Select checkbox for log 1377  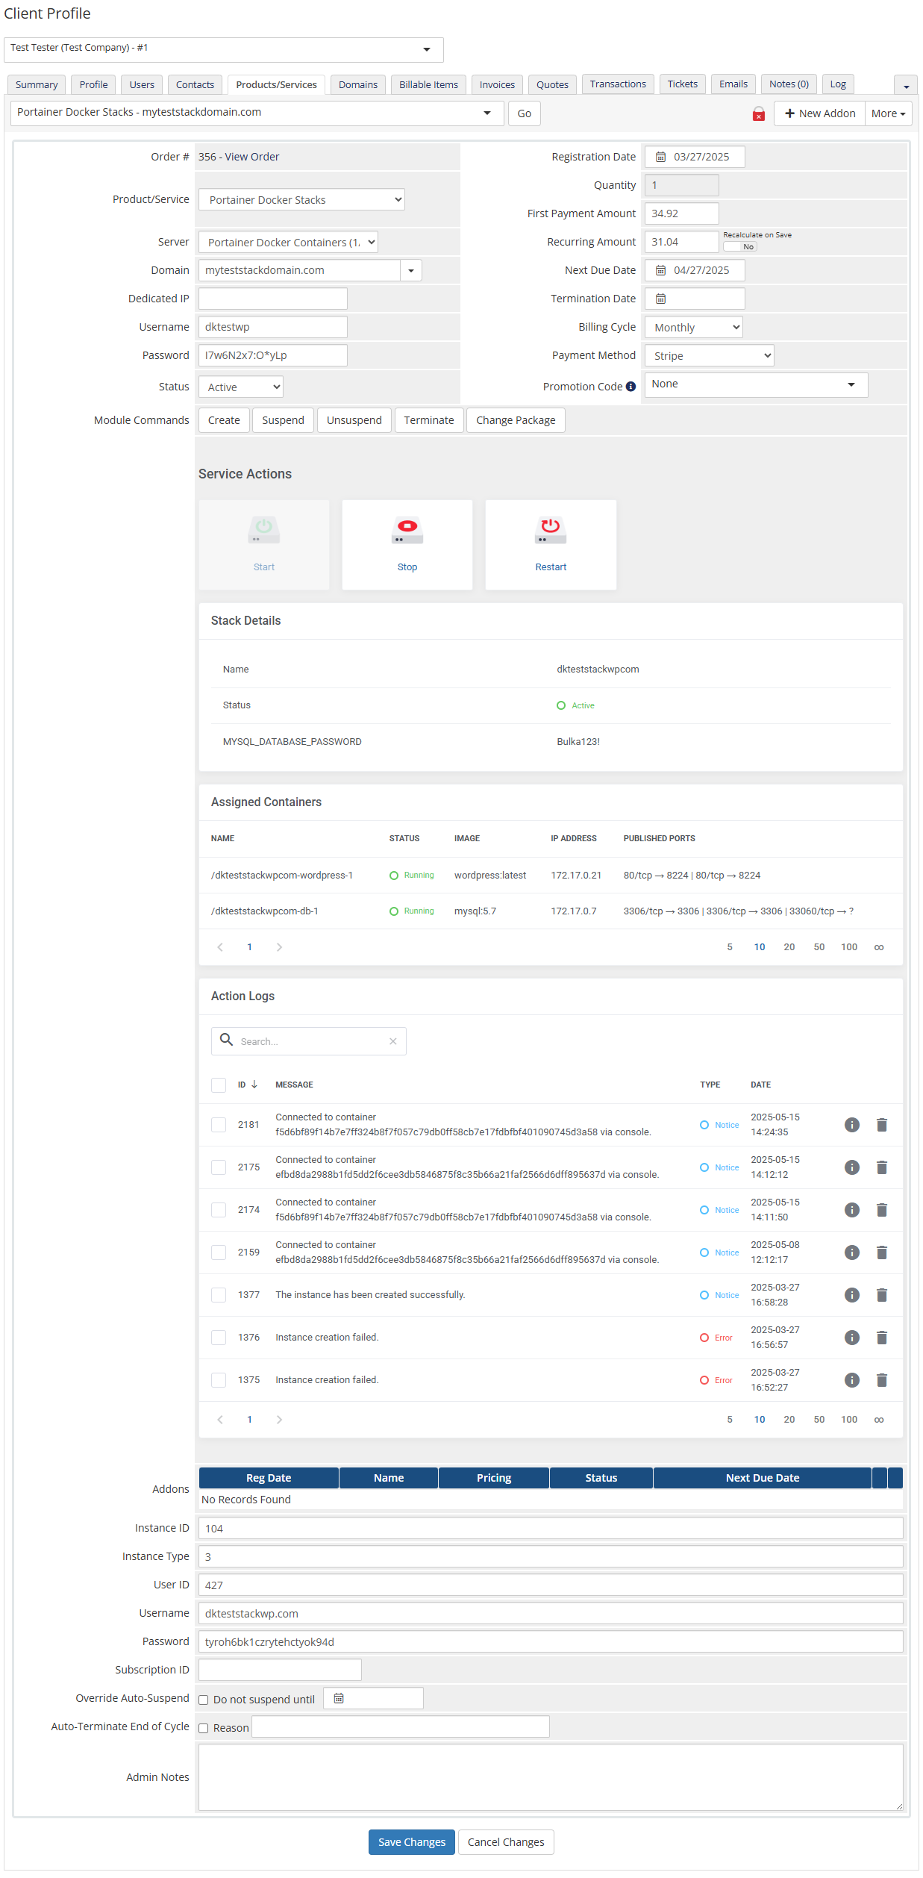point(219,1295)
